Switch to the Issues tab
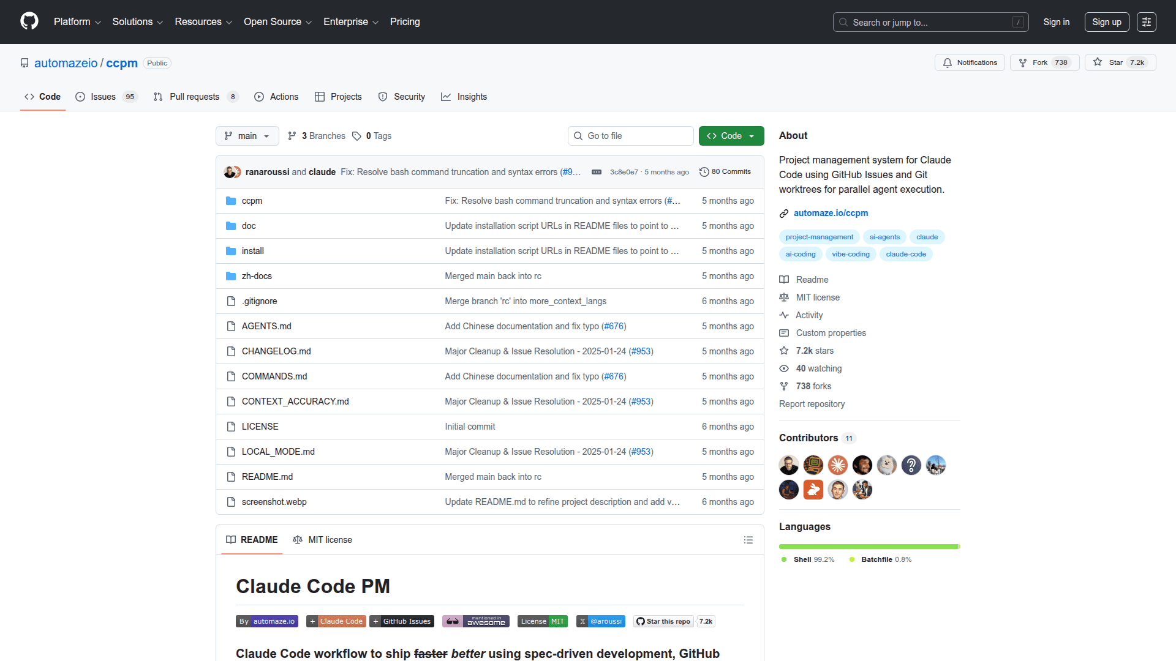Screen dimensions: 1176x661 103,97
